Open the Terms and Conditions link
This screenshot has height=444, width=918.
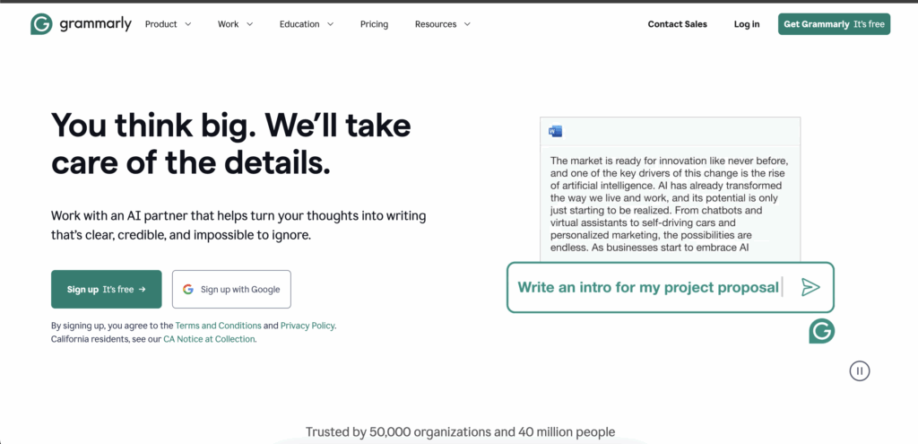click(x=218, y=326)
